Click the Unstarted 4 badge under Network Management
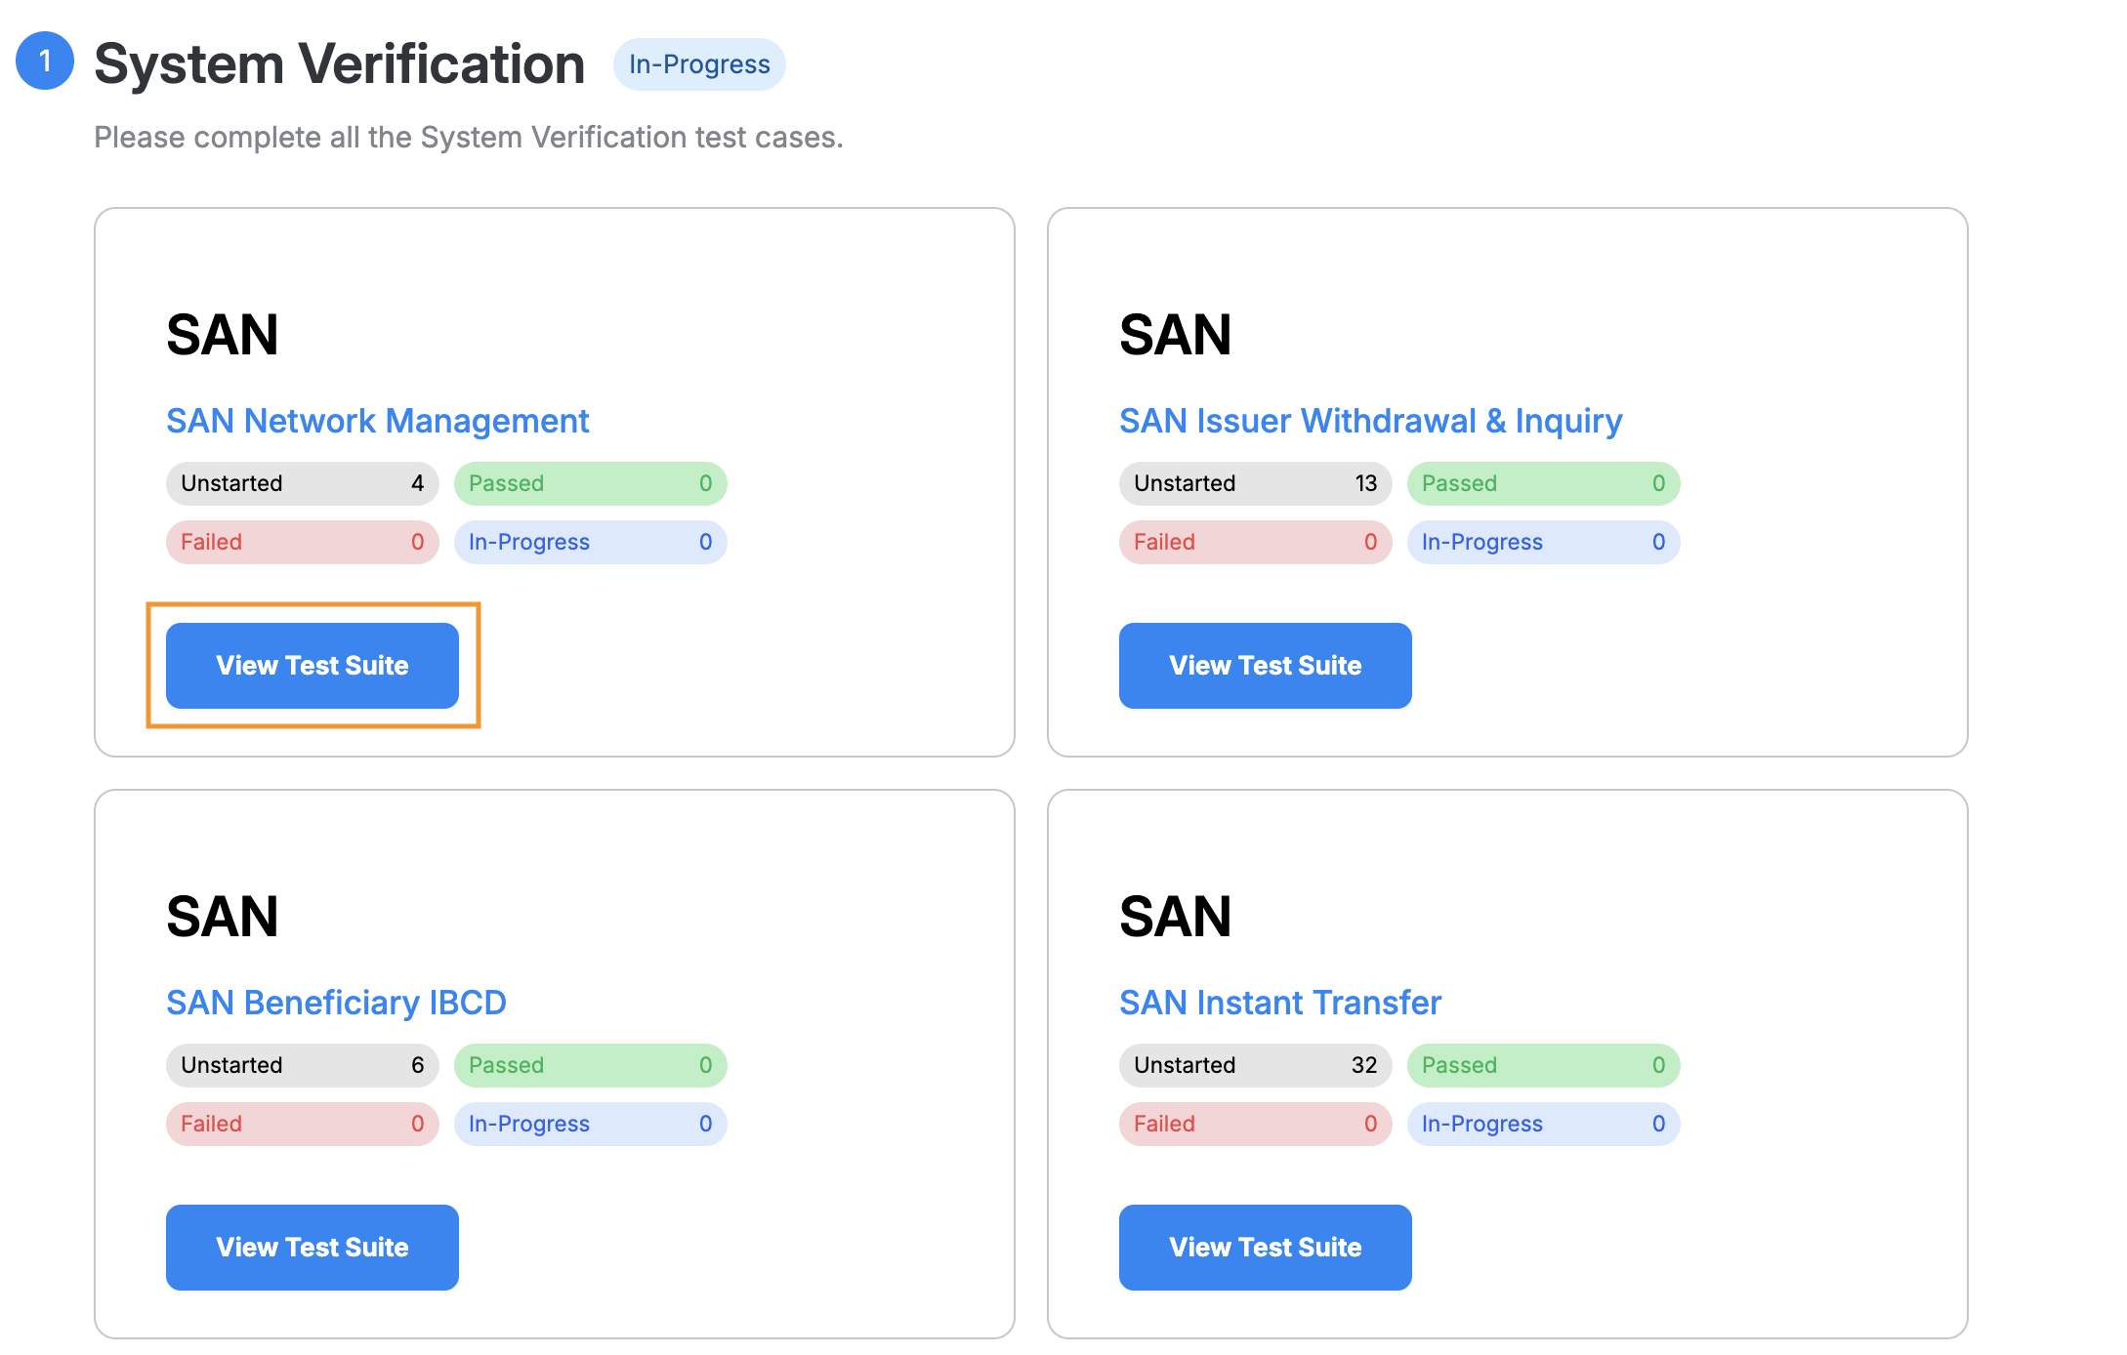The width and height of the screenshot is (2127, 1355). (302, 483)
